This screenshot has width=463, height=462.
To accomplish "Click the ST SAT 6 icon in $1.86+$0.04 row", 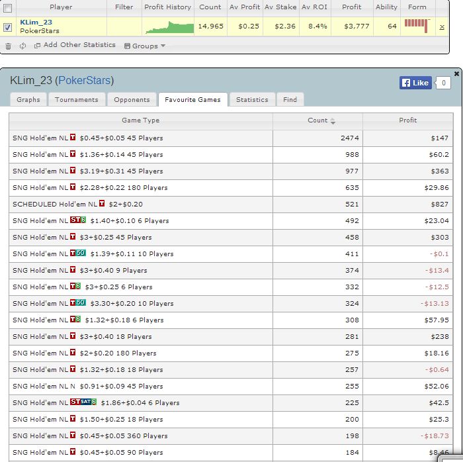I will pyautogui.click(x=83, y=402).
